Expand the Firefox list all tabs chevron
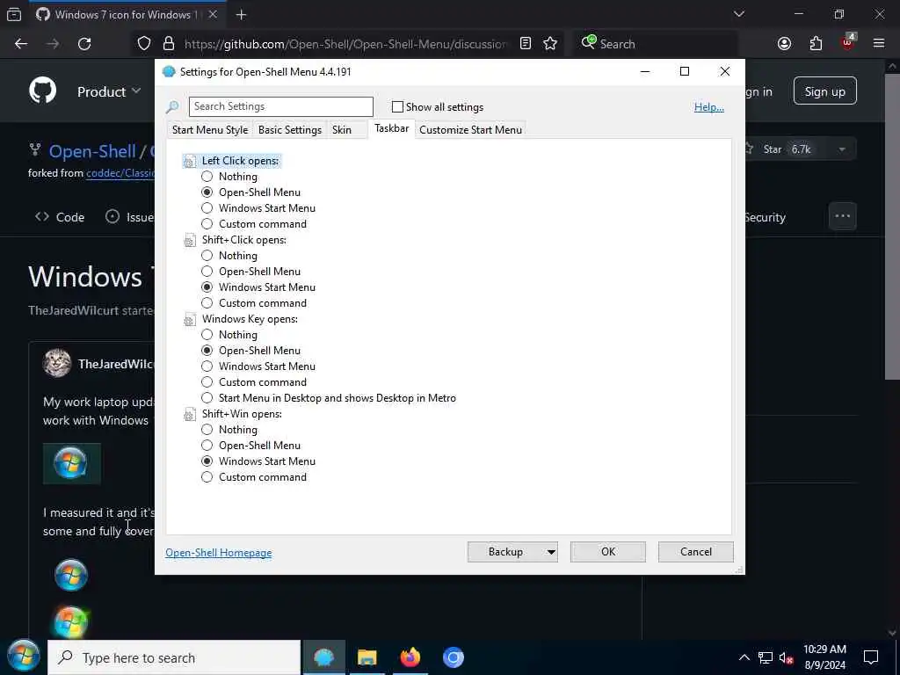The image size is (900, 675). 738,14
